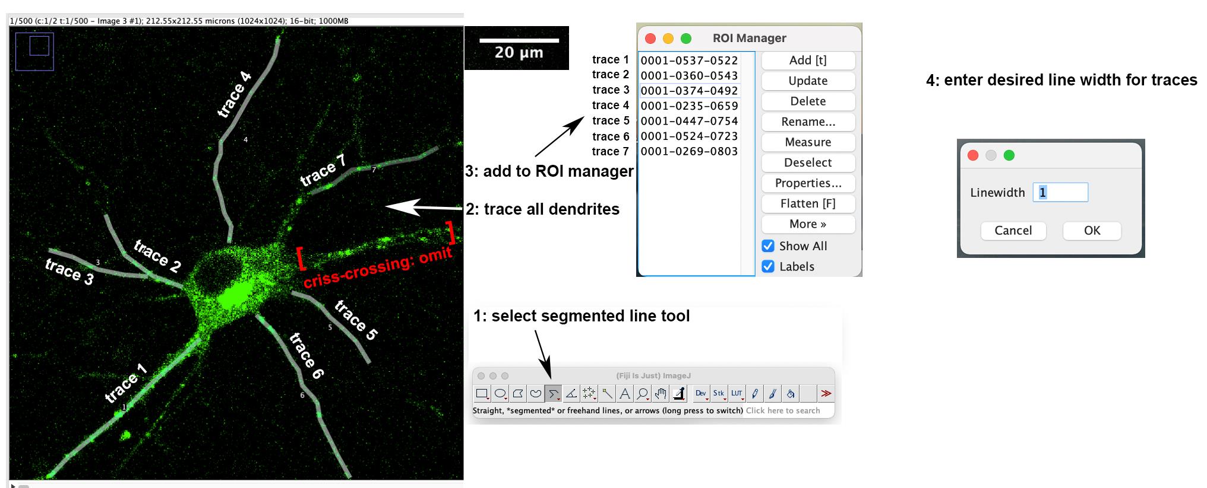Click Deselect in ROI Manager

808,162
